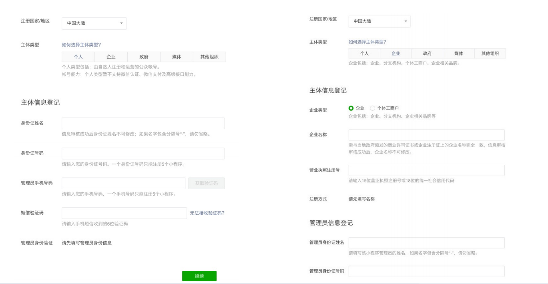
Task: Focus the 短信验证码 input field
Action: point(124,213)
